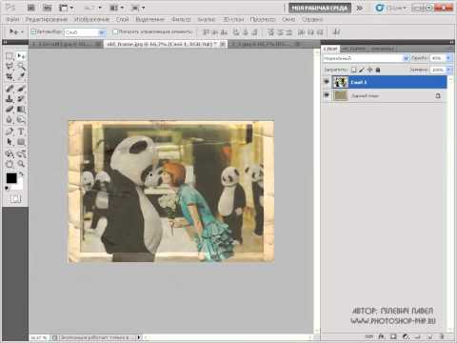
Task: Select the Eyedropper tool
Action: coord(21,76)
